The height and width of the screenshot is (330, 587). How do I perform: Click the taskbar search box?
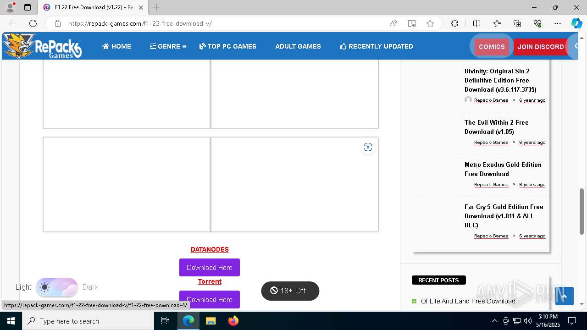click(x=88, y=321)
